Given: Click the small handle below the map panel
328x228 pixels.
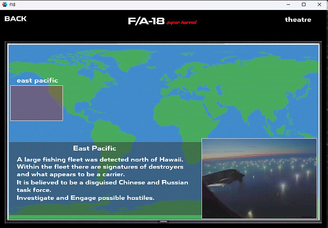Looking at the screenshot, I should coord(164,221).
